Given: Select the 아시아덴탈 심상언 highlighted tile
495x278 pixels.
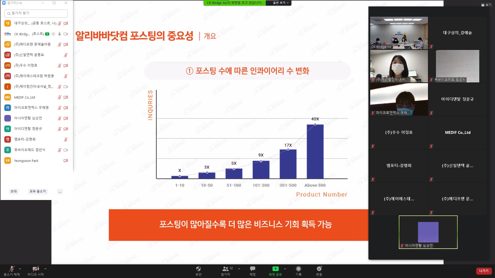Looking at the screenshot, I should tap(428, 232).
